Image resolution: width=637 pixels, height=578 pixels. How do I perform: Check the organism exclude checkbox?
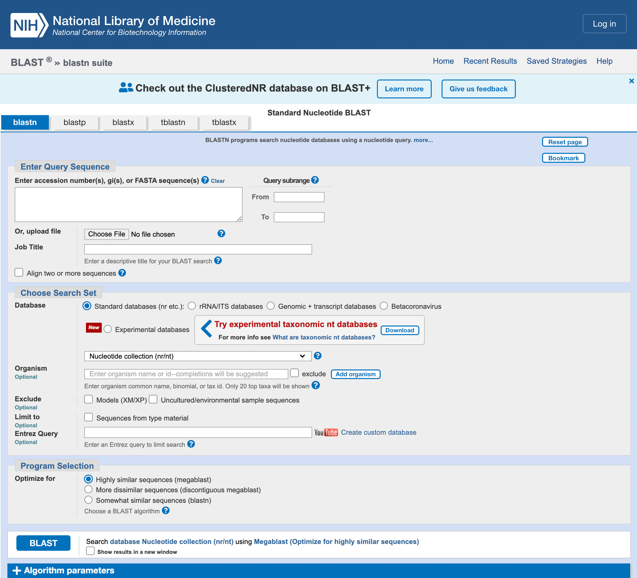[294, 373]
